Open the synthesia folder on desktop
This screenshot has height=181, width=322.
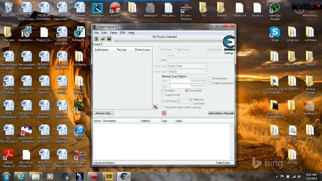[x=310, y=34]
